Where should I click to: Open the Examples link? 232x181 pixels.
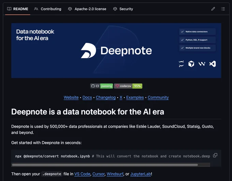tap(135, 98)
